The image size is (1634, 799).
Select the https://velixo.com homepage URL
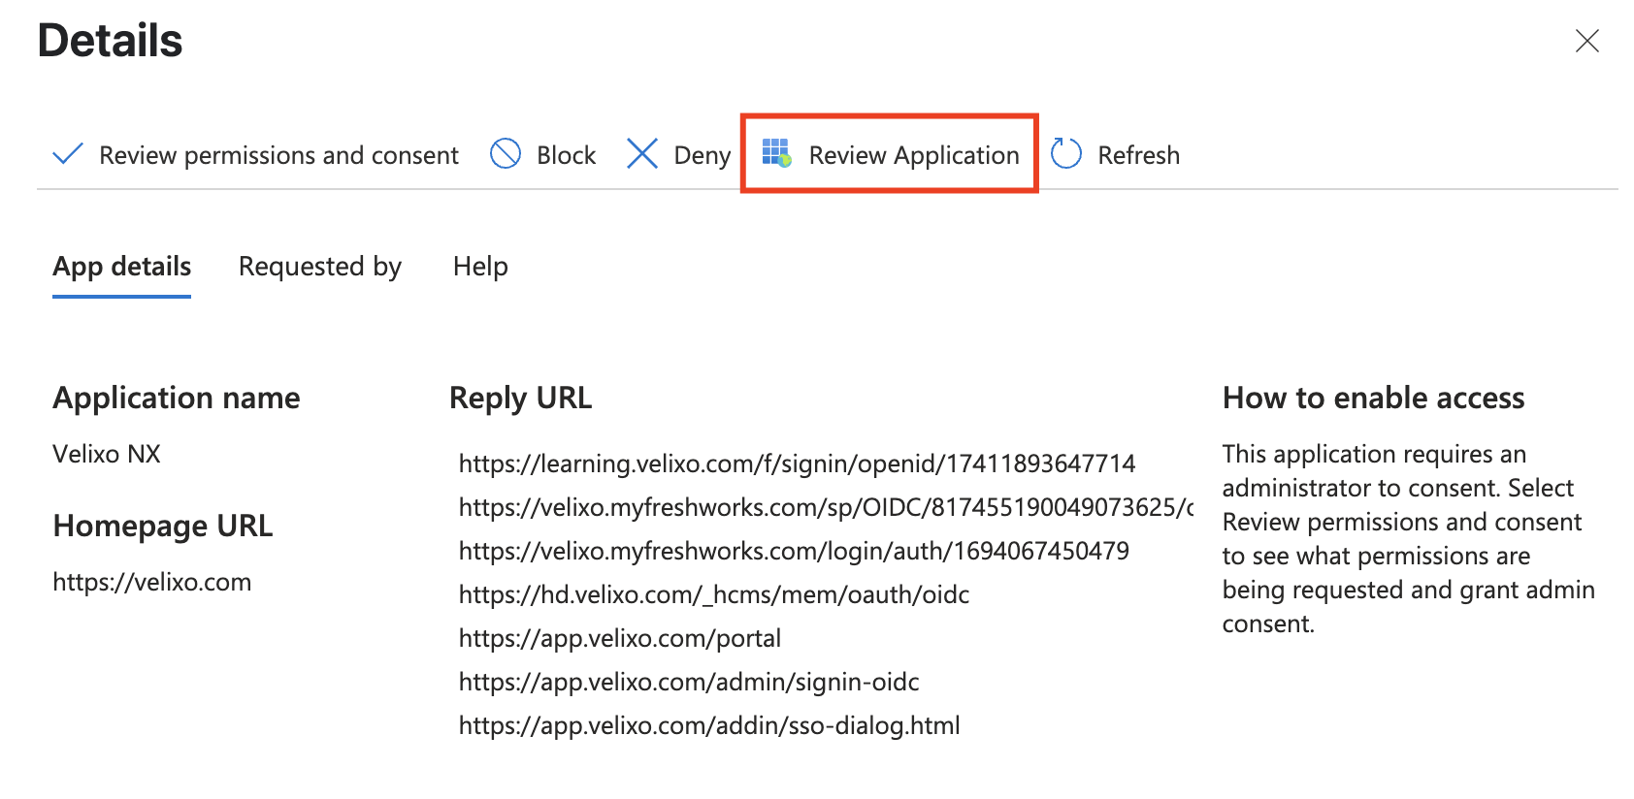tap(152, 582)
